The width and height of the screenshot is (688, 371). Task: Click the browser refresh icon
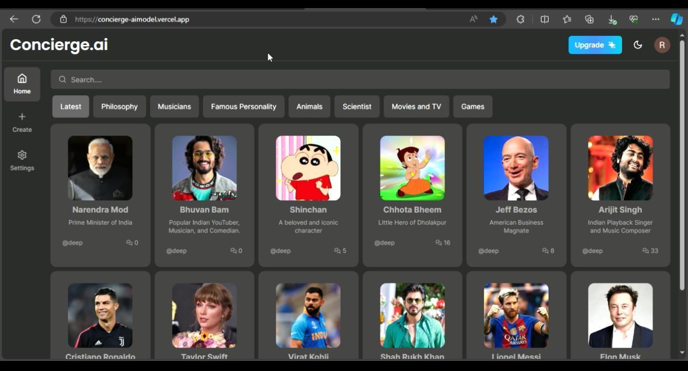pos(36,19)
